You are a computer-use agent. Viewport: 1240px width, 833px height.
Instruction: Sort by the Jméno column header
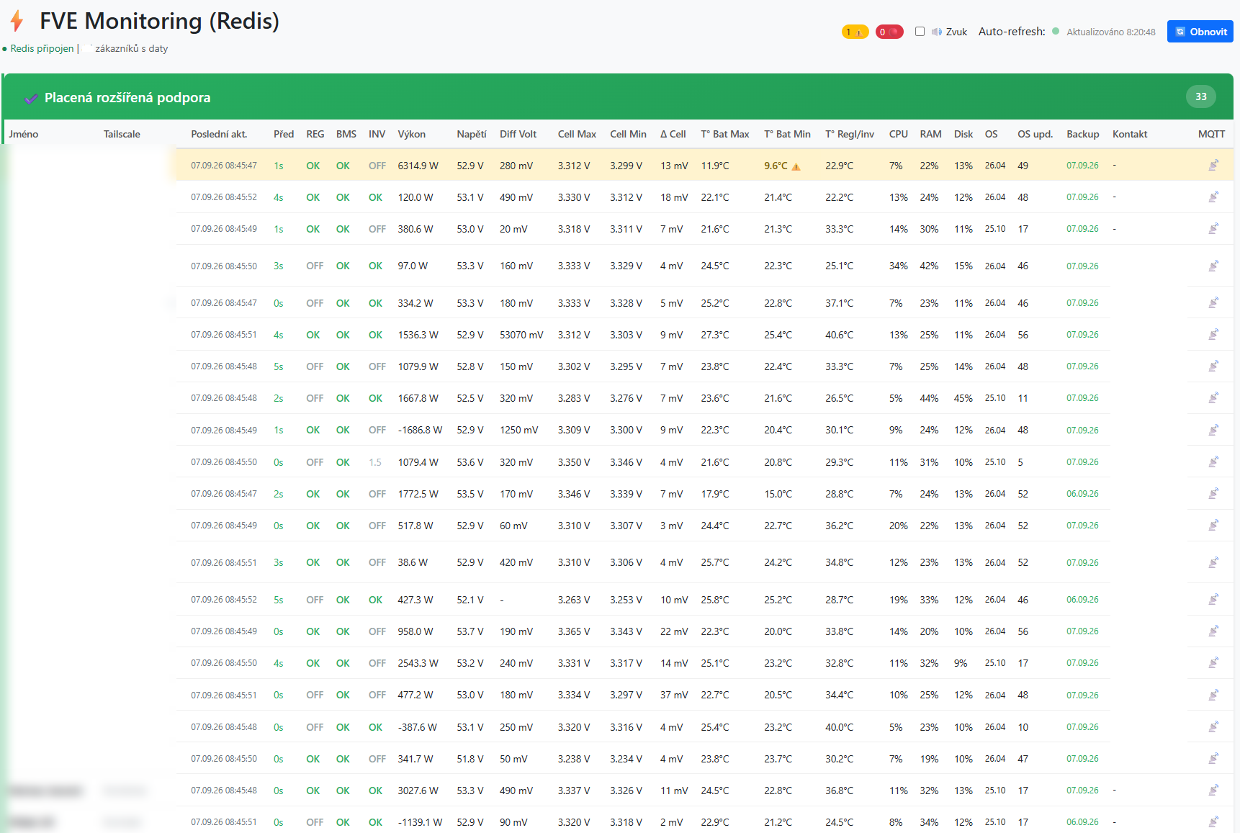(x=24, y=134)
